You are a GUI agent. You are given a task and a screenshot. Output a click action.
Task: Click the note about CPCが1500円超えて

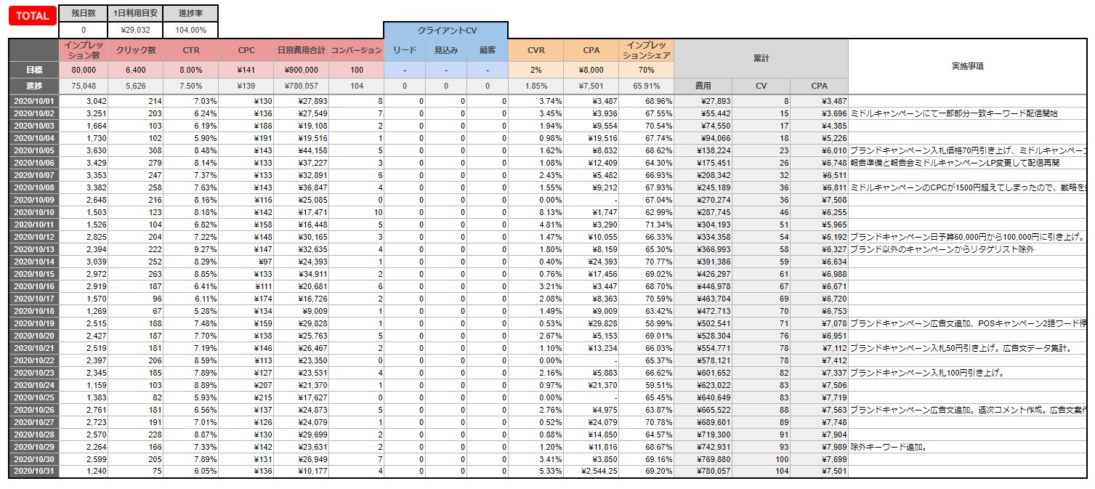coord(967,187)
